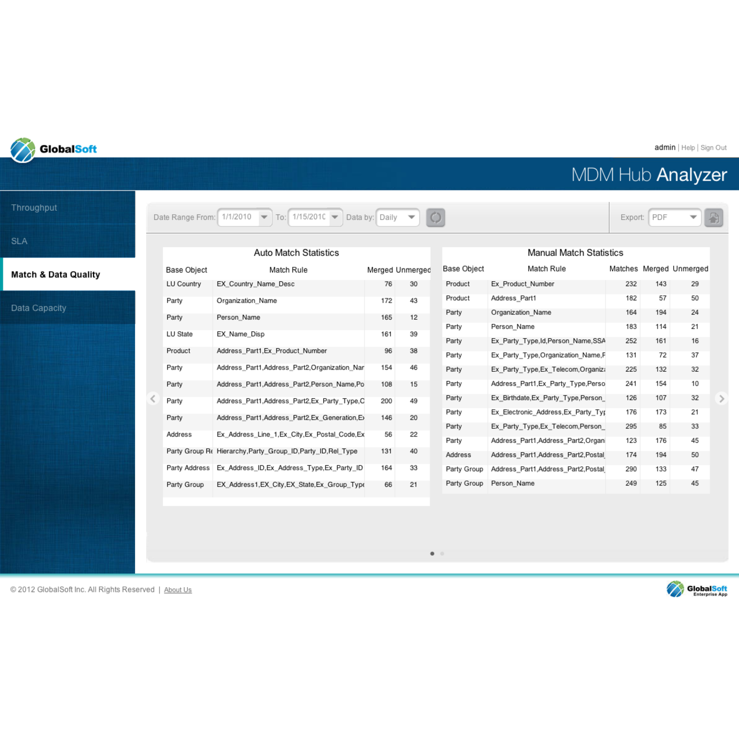Click the right carousel arrow
The width and height of the screenshot is (739, 739).
721,398
